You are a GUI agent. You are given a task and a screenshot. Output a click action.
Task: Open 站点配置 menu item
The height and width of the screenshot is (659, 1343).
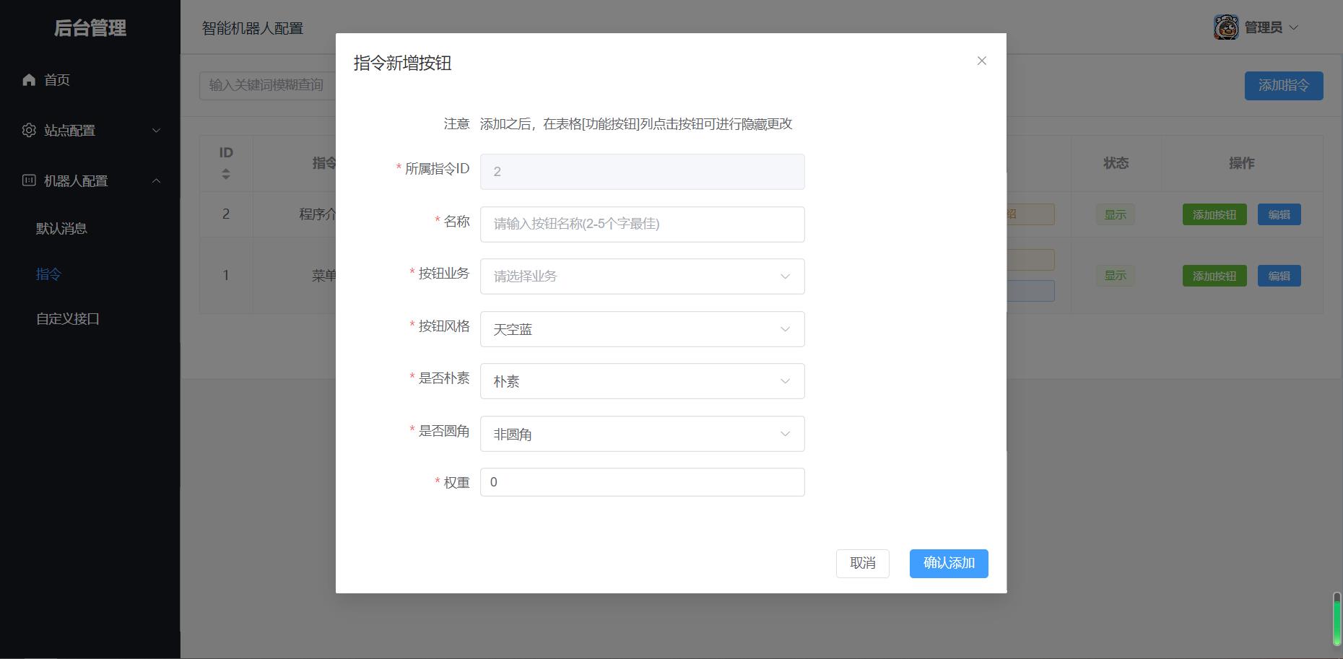pos(90,130)
